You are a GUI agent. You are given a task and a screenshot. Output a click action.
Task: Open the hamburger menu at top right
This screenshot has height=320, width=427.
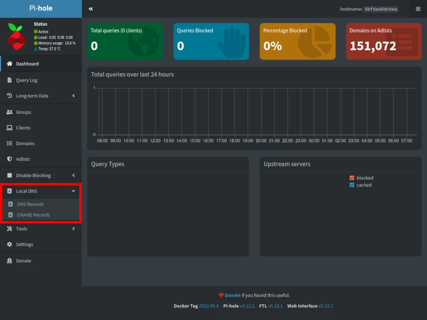[x=418, y=9]
